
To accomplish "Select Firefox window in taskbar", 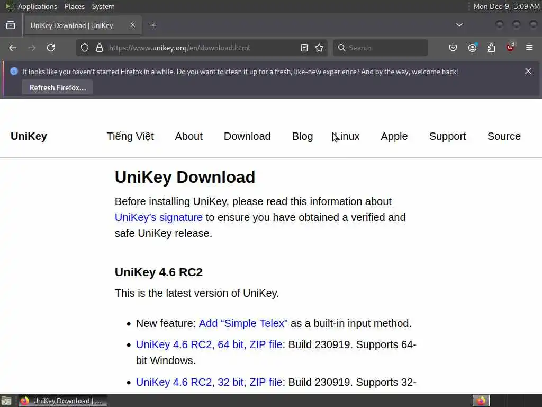I will (x=62, y=401).
